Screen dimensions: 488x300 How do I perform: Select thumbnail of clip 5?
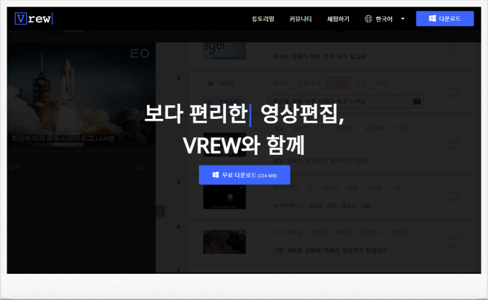225,198
